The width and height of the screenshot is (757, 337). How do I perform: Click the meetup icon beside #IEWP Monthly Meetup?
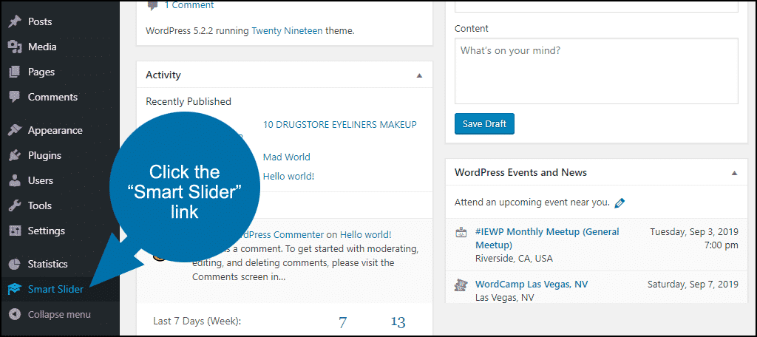tap(461, 232)
